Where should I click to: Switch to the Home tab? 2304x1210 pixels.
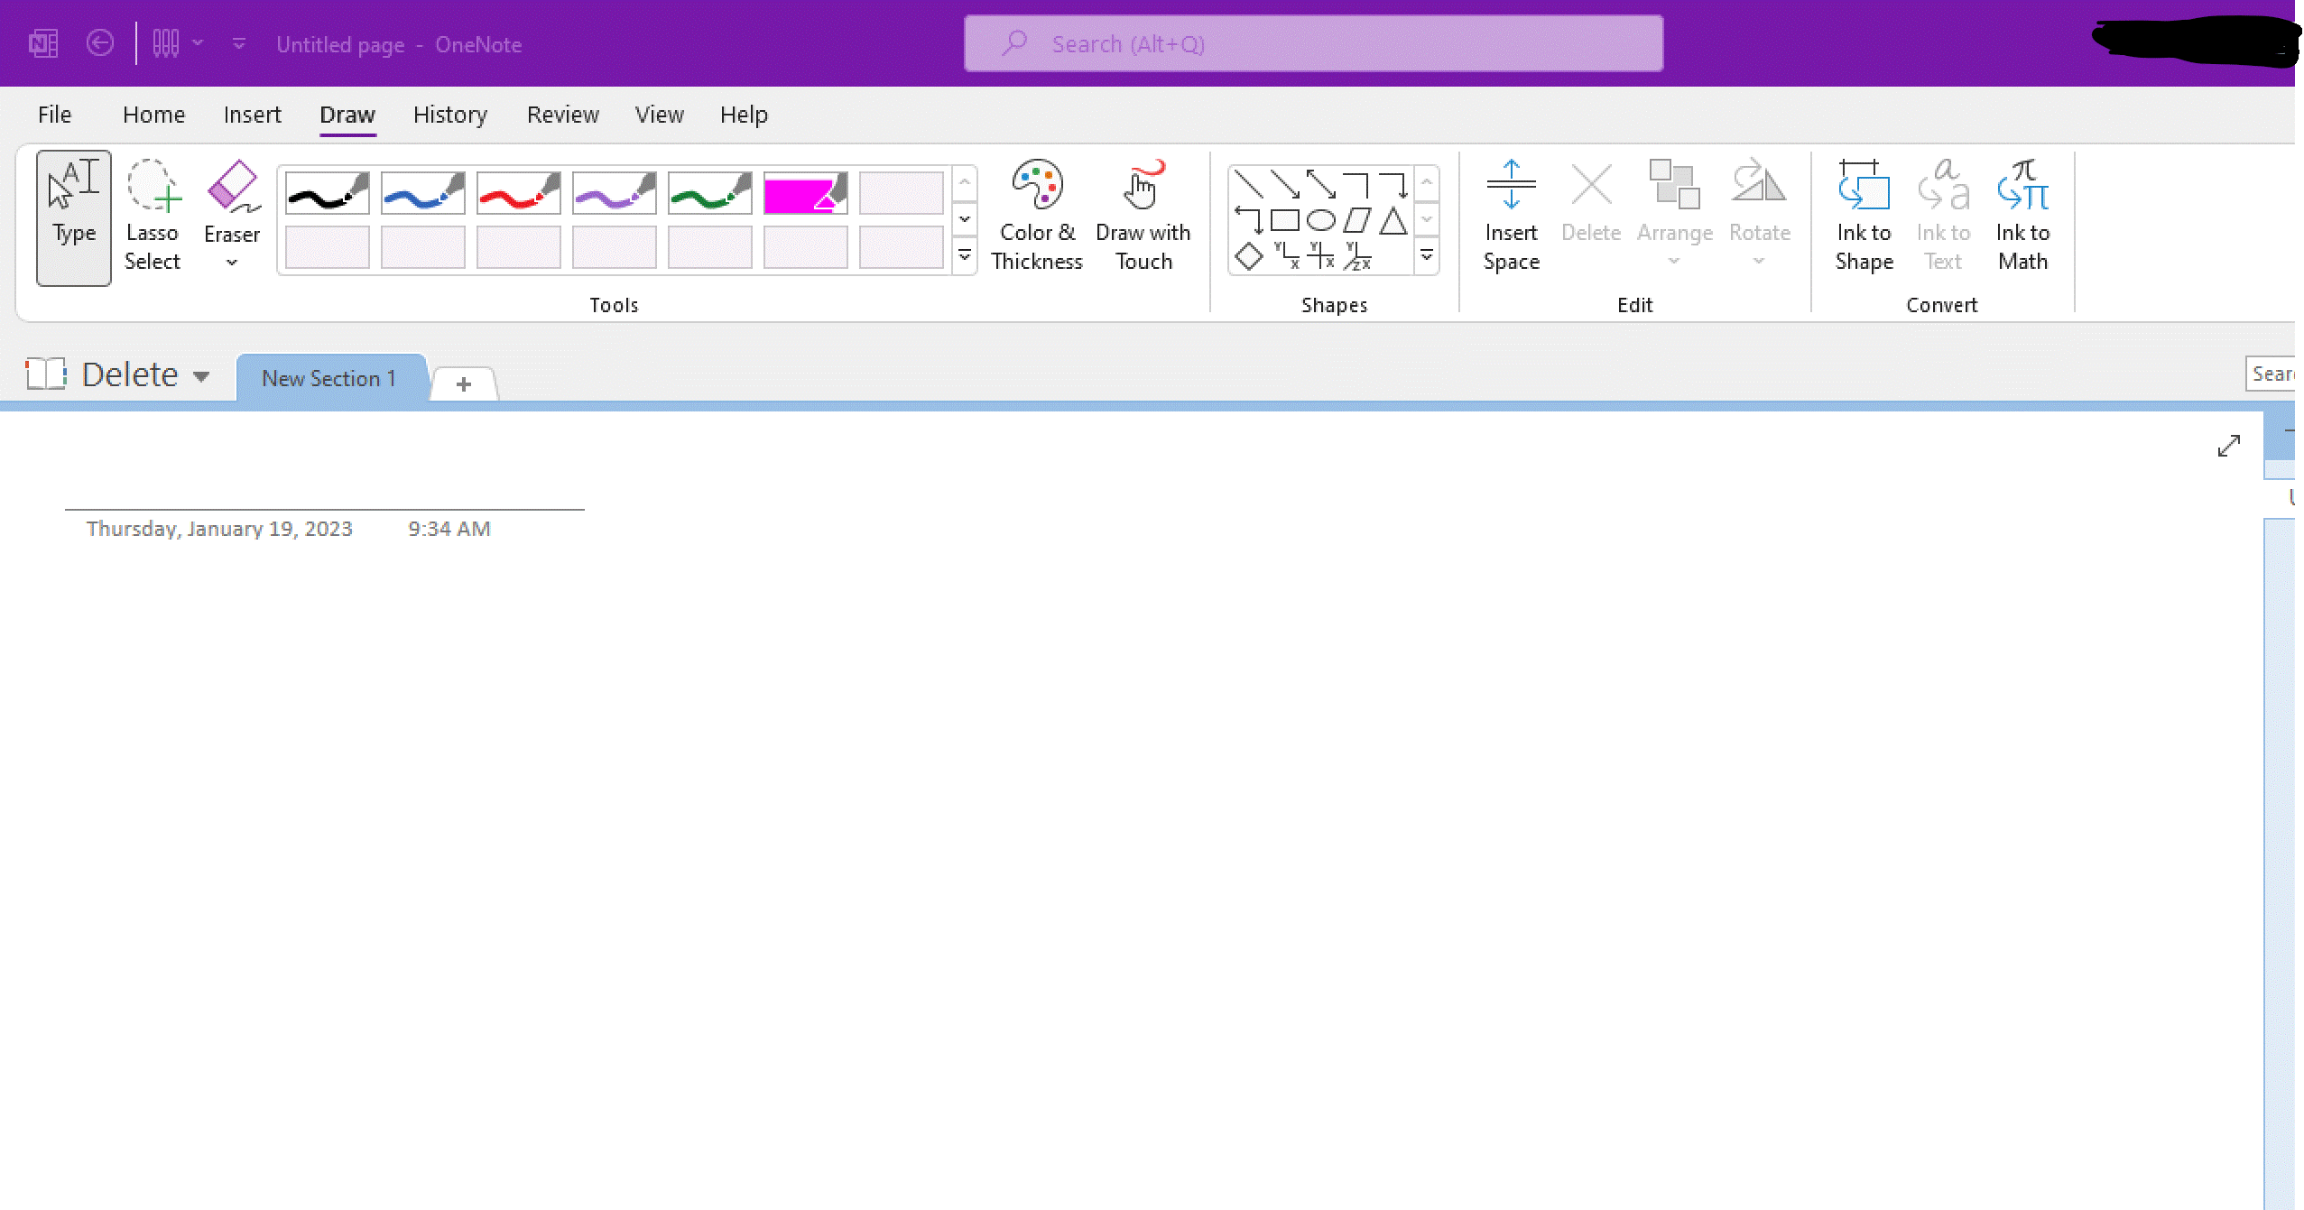pos(154,115)
